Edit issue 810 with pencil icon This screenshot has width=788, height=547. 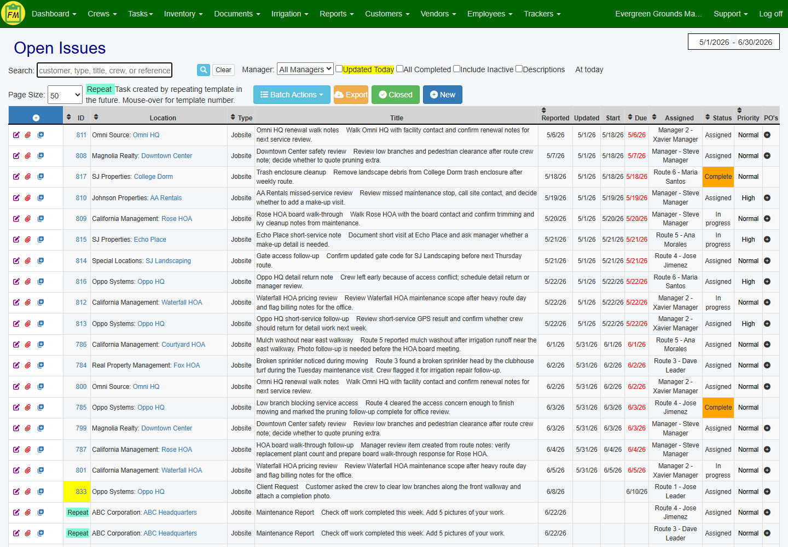click(x=16, y=198)
